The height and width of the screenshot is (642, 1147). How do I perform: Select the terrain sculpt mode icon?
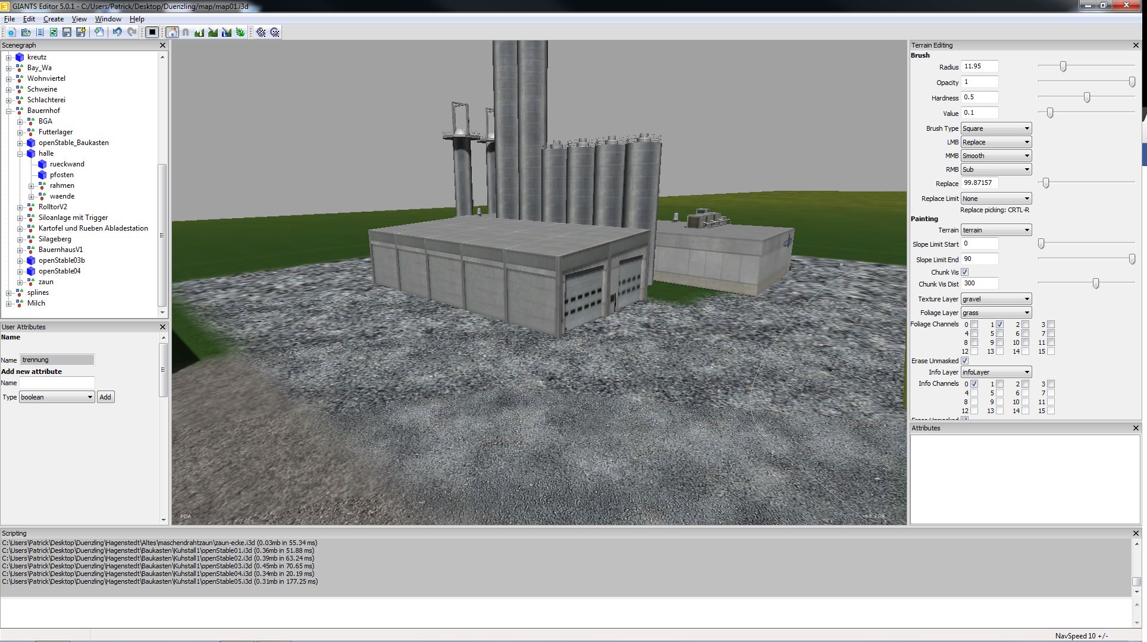[199, 32]
